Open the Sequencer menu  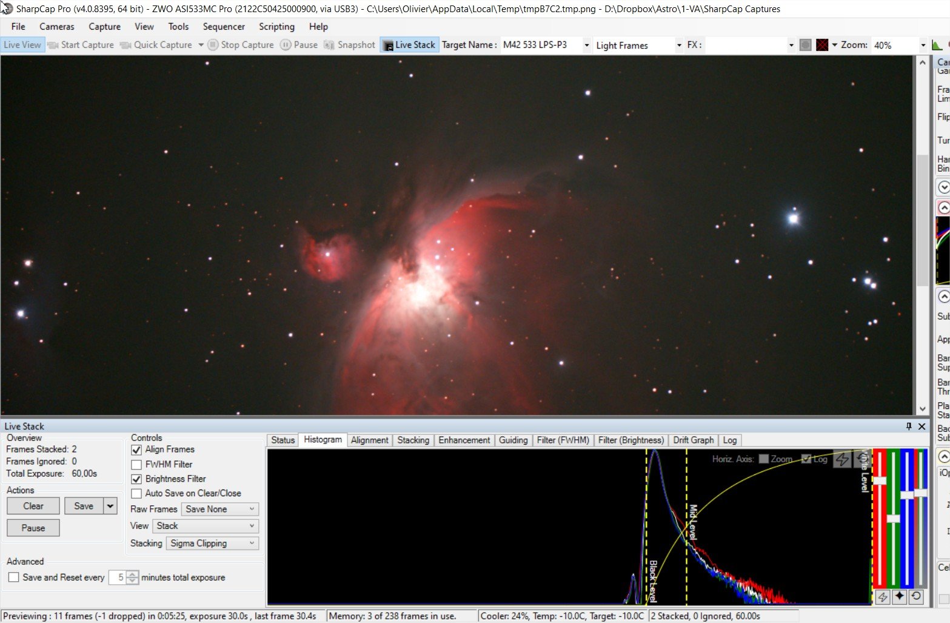coord(224,27)
